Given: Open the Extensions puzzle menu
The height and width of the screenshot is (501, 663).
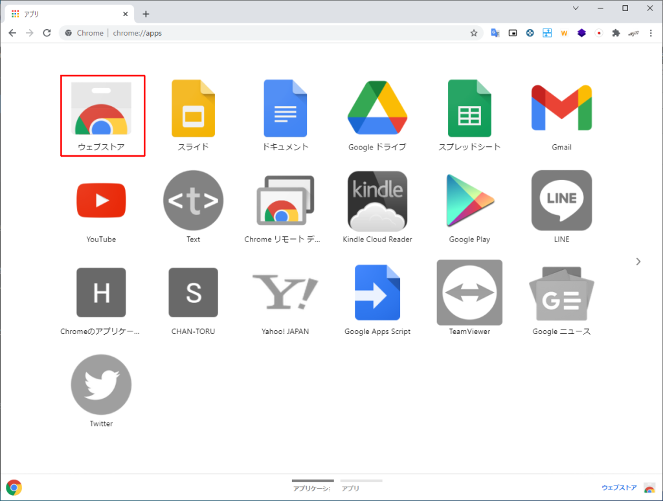Looking at the screenshot, I should [616, 33].
